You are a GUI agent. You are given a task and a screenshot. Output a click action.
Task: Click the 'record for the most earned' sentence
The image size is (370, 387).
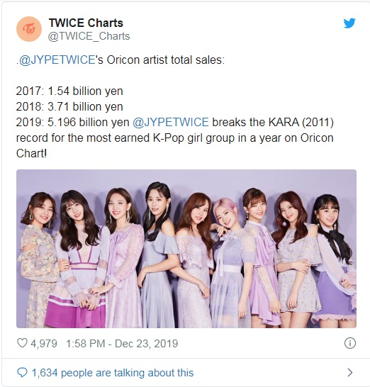pyautogui.click(x=175, y=138)
